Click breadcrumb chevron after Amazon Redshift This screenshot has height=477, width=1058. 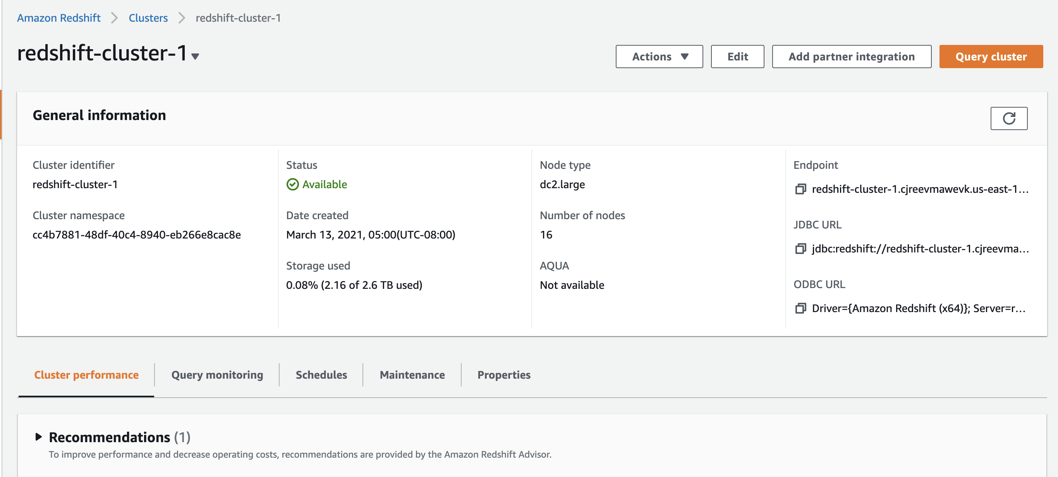[115, 18]
